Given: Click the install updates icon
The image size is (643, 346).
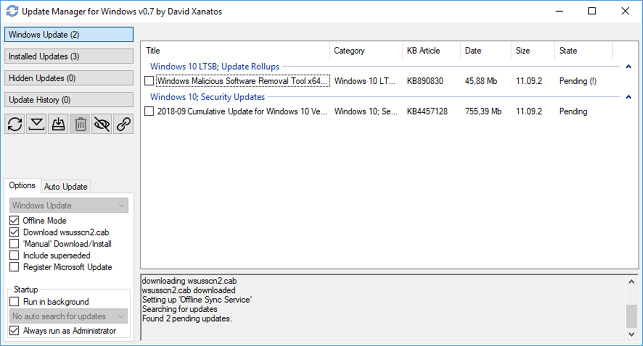Looking at the screenshot, I should pyautogui.click(x=58, y=124).
